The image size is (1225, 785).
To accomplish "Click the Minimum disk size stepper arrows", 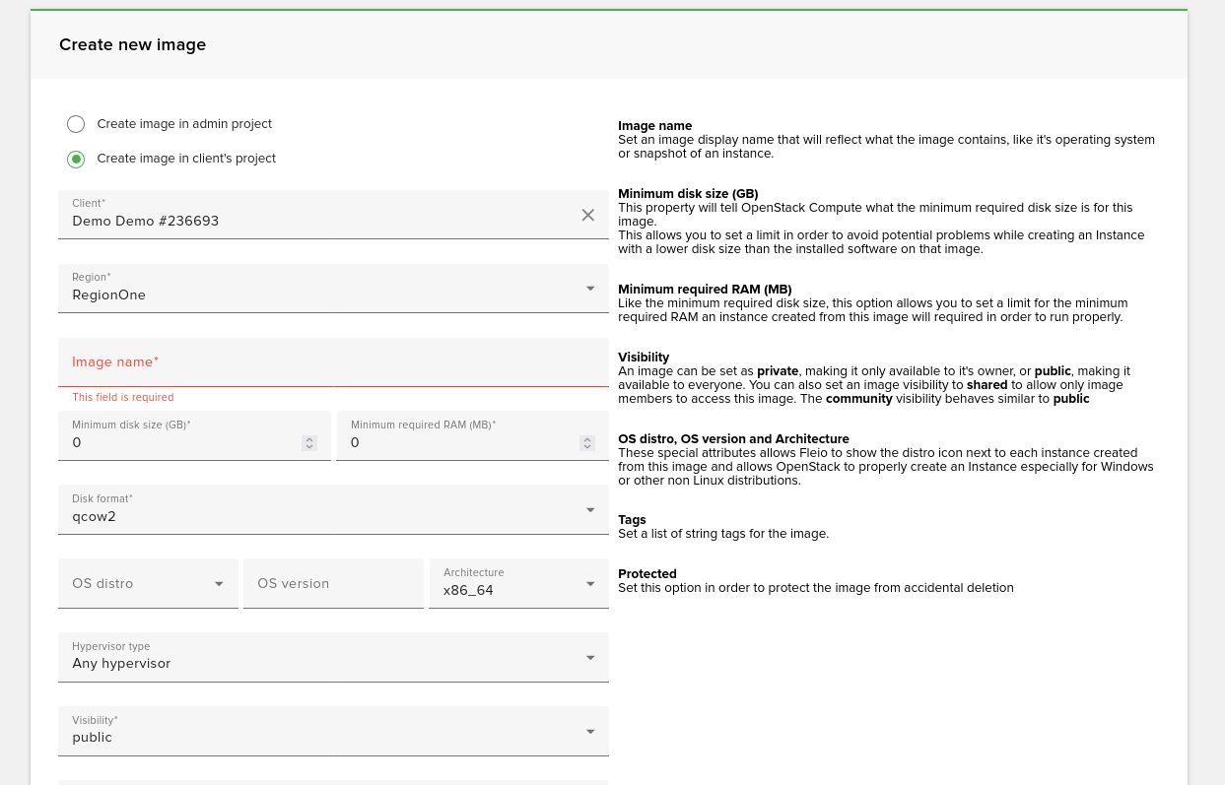I will pyautogui.click(x=309, y=443).
